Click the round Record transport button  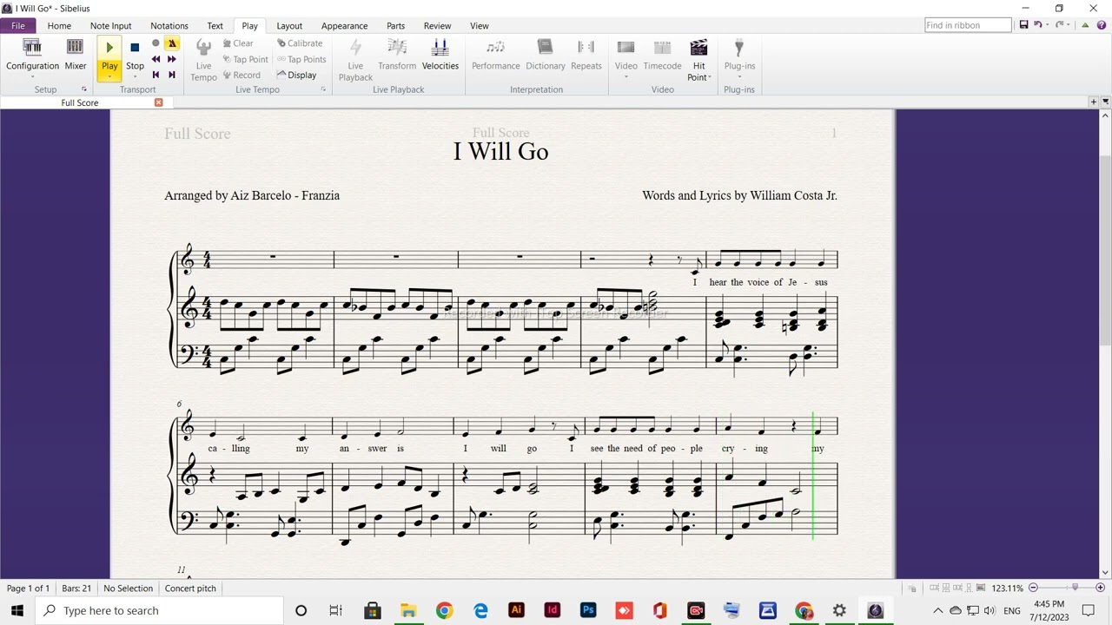[156, 43]
